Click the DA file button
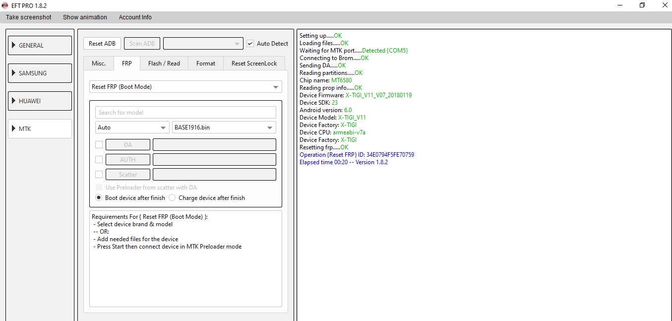The height and width of the screenshot is (321, 672). [x=128, y=145]
